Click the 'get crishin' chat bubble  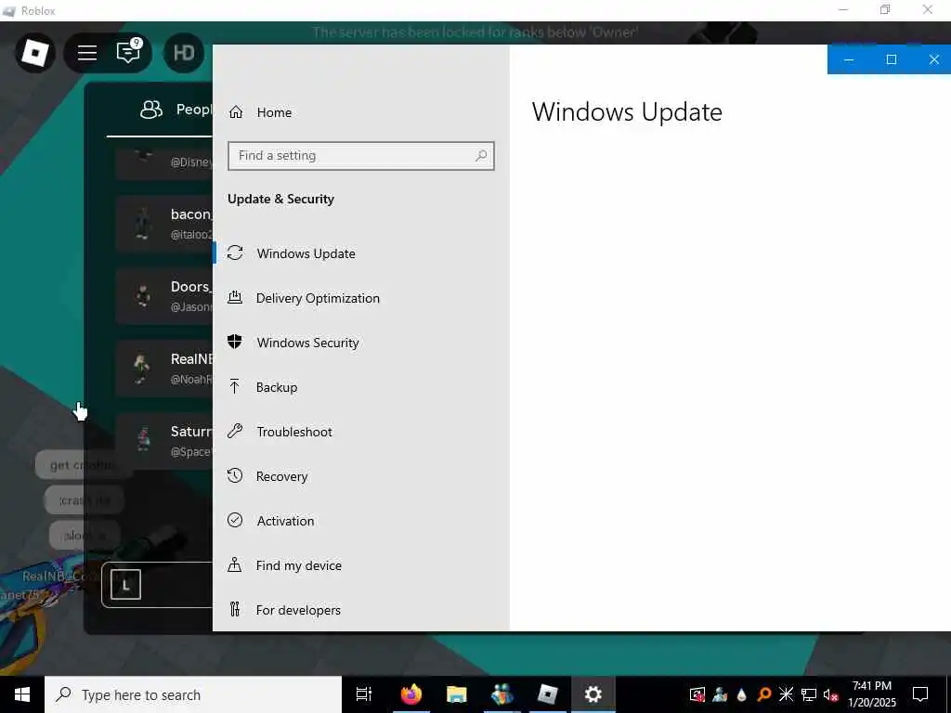click(x=83, y=465)
